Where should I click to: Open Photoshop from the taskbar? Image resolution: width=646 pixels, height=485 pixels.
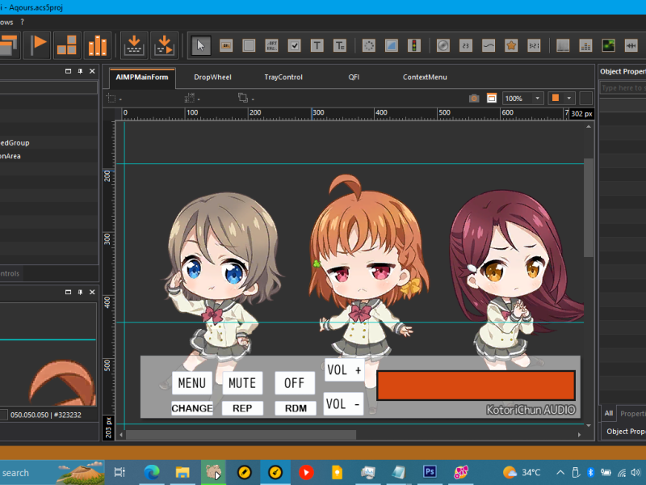pos(430,472)
